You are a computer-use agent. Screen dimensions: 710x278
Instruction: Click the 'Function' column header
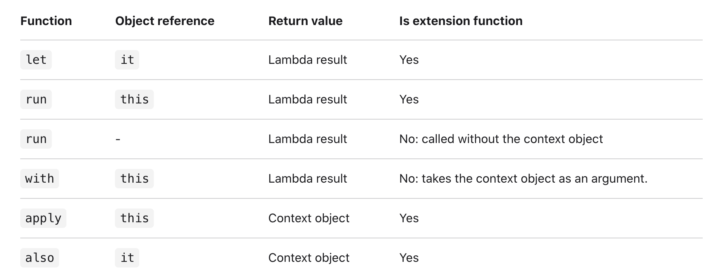point(46,21)
